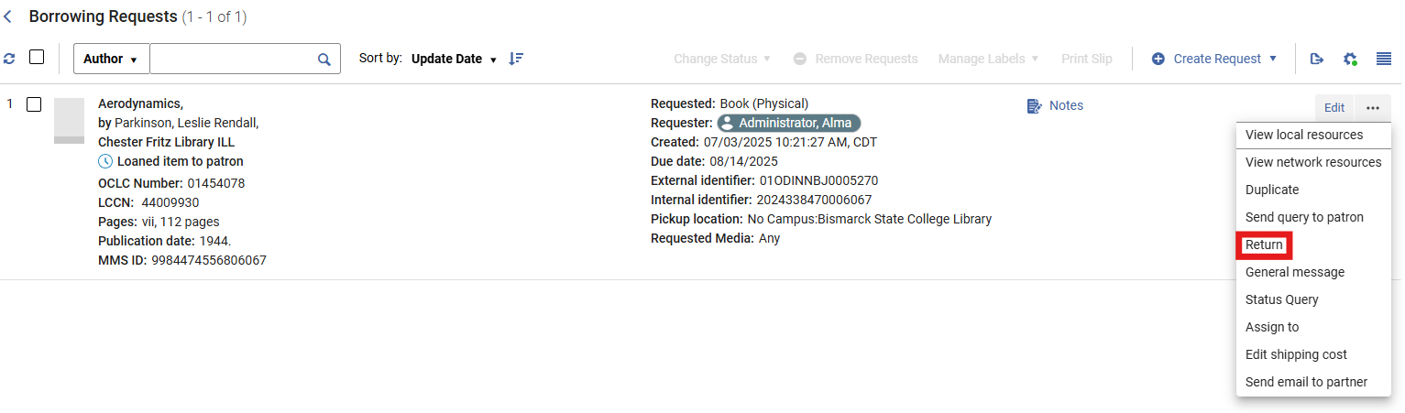
Task: Select Return from the actions menu
Action: point(1264,245)
